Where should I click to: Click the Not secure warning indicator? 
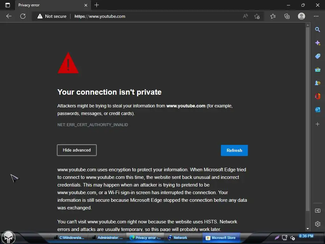(52, 16)
